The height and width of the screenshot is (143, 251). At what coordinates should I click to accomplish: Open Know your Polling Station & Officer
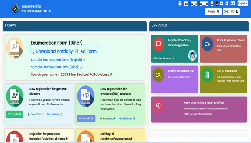[199, 109]
